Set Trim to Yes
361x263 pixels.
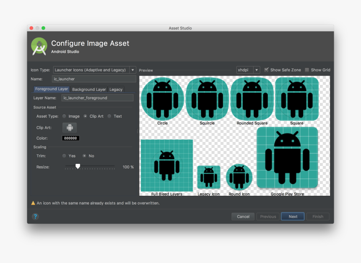64,156
